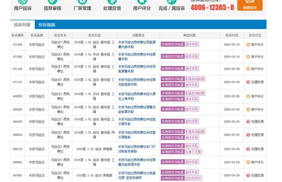Open complaint link 屏幕无故碎屏开裂 for 469426
Viewport: 282px width, 182px height.
click(x=137, y=110)
